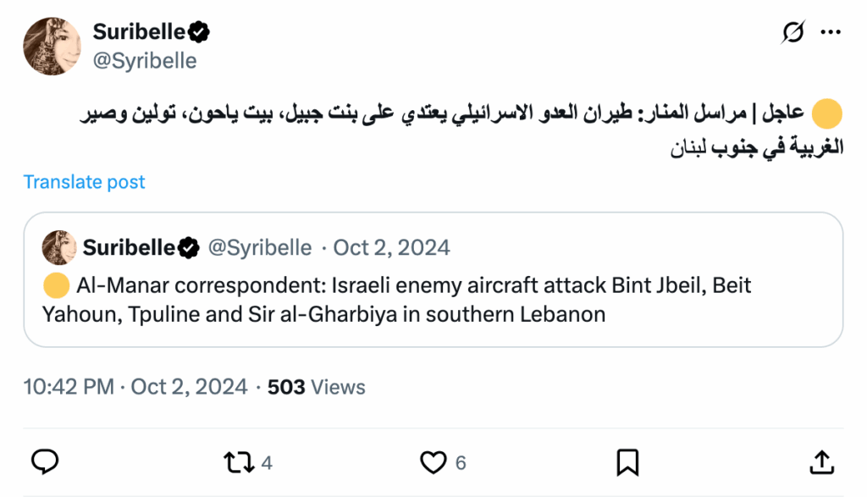The height and width of the screenshot is (497, 867).
Task: Click the 10:42 PM · Oct 2, 2024 timestamp
Action: (x=135, y=387)
